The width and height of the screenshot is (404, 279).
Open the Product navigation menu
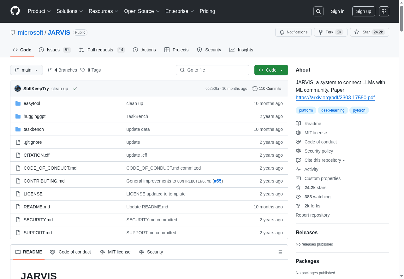click(39, 11)
